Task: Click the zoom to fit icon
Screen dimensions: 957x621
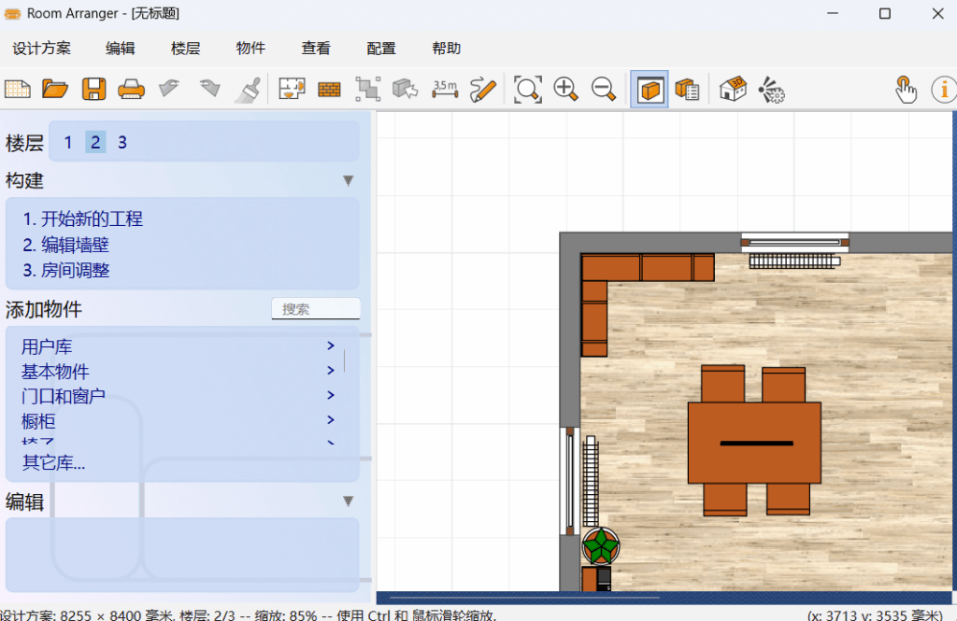Action: 527,89
